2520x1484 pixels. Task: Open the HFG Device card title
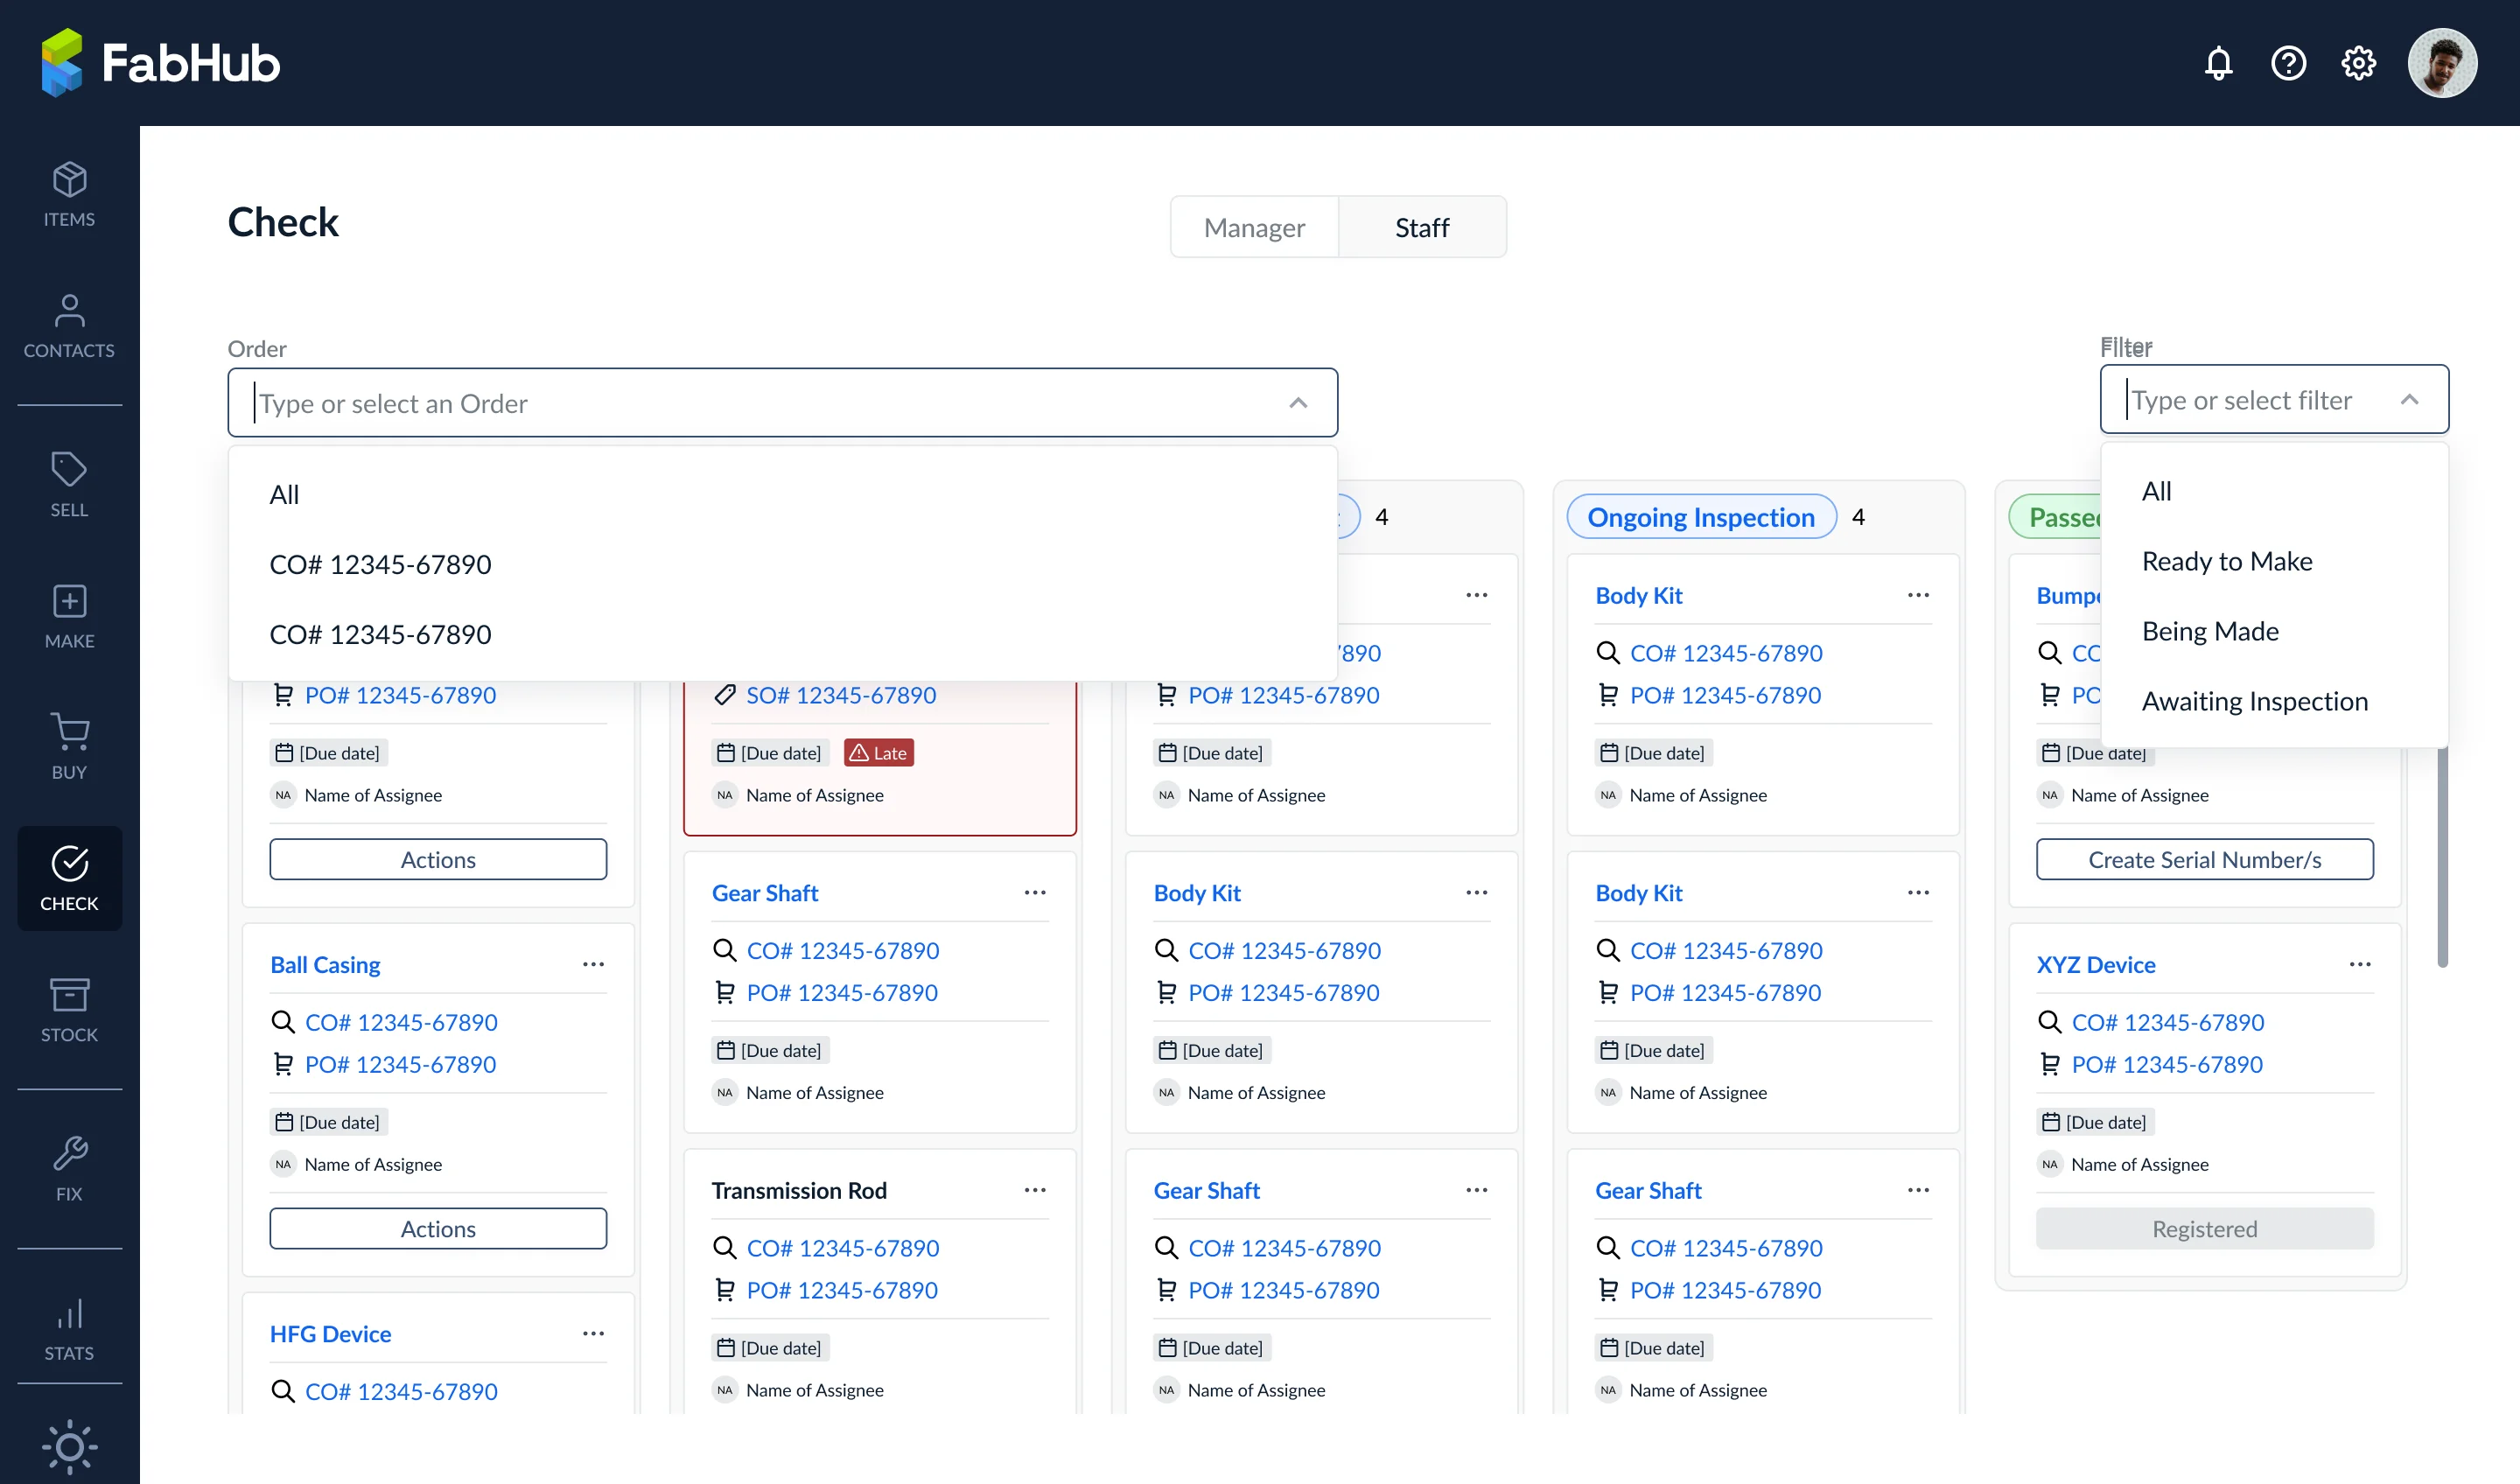point(330,1333)
